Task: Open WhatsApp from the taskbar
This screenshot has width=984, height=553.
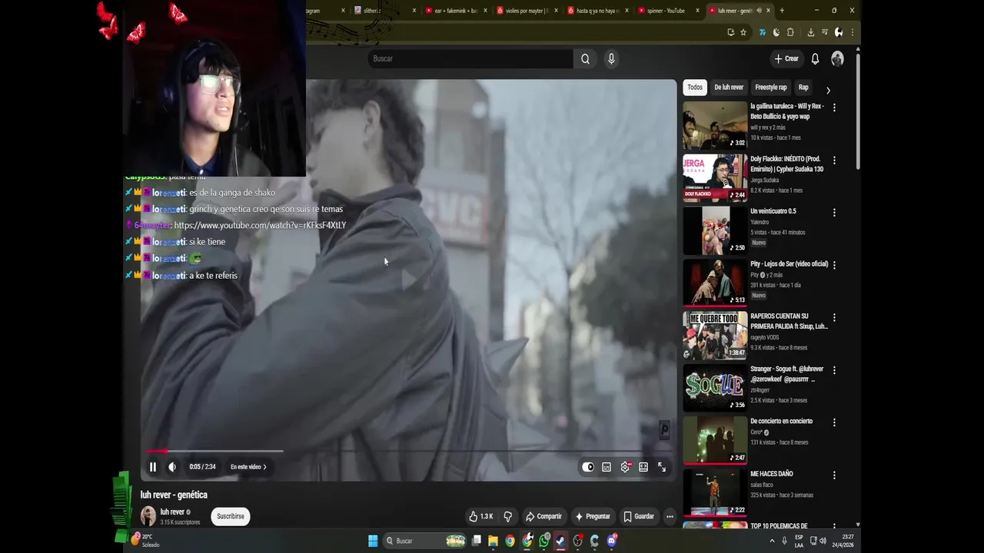Action: click(x=544, y=541)
